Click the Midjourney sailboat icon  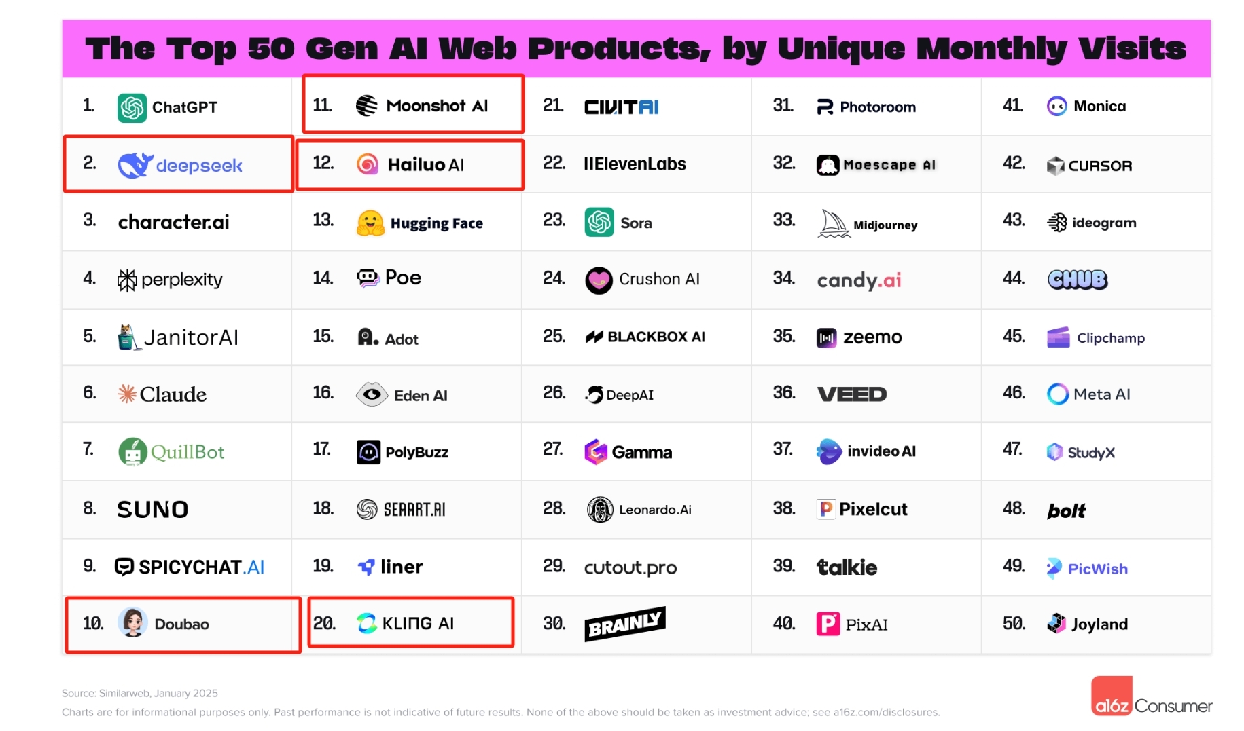point(833,223)
